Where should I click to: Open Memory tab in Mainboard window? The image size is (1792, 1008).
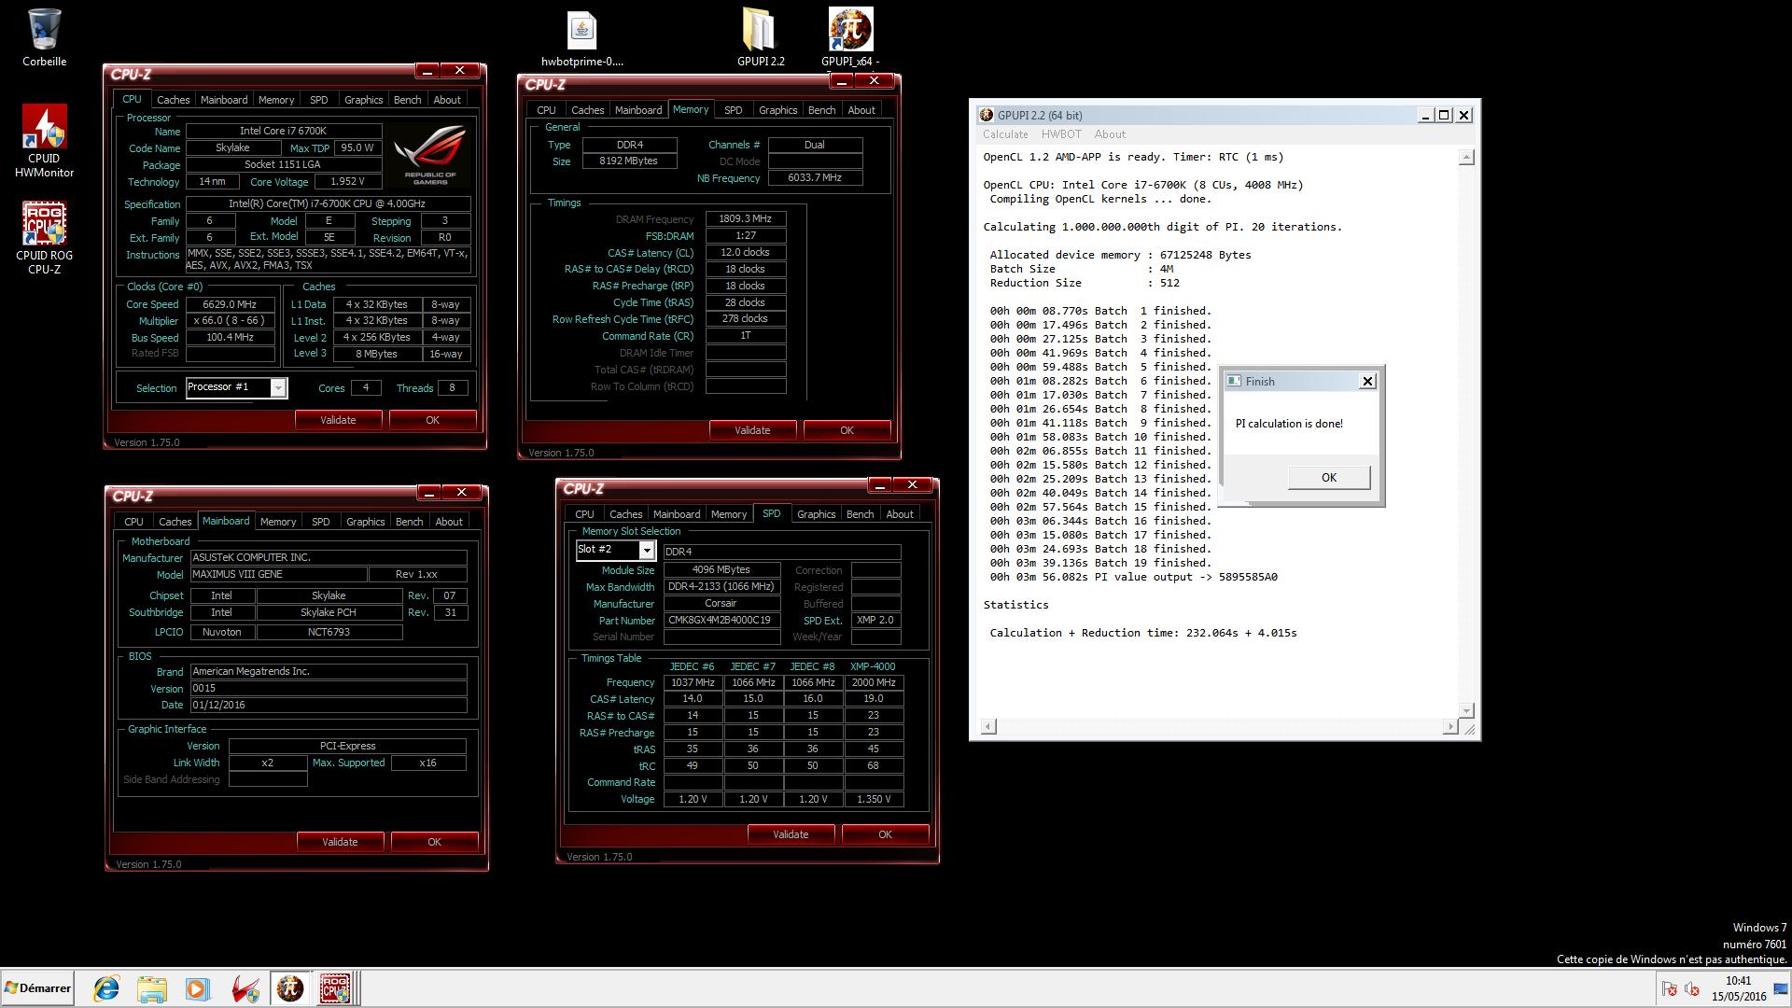coord(277,522)
